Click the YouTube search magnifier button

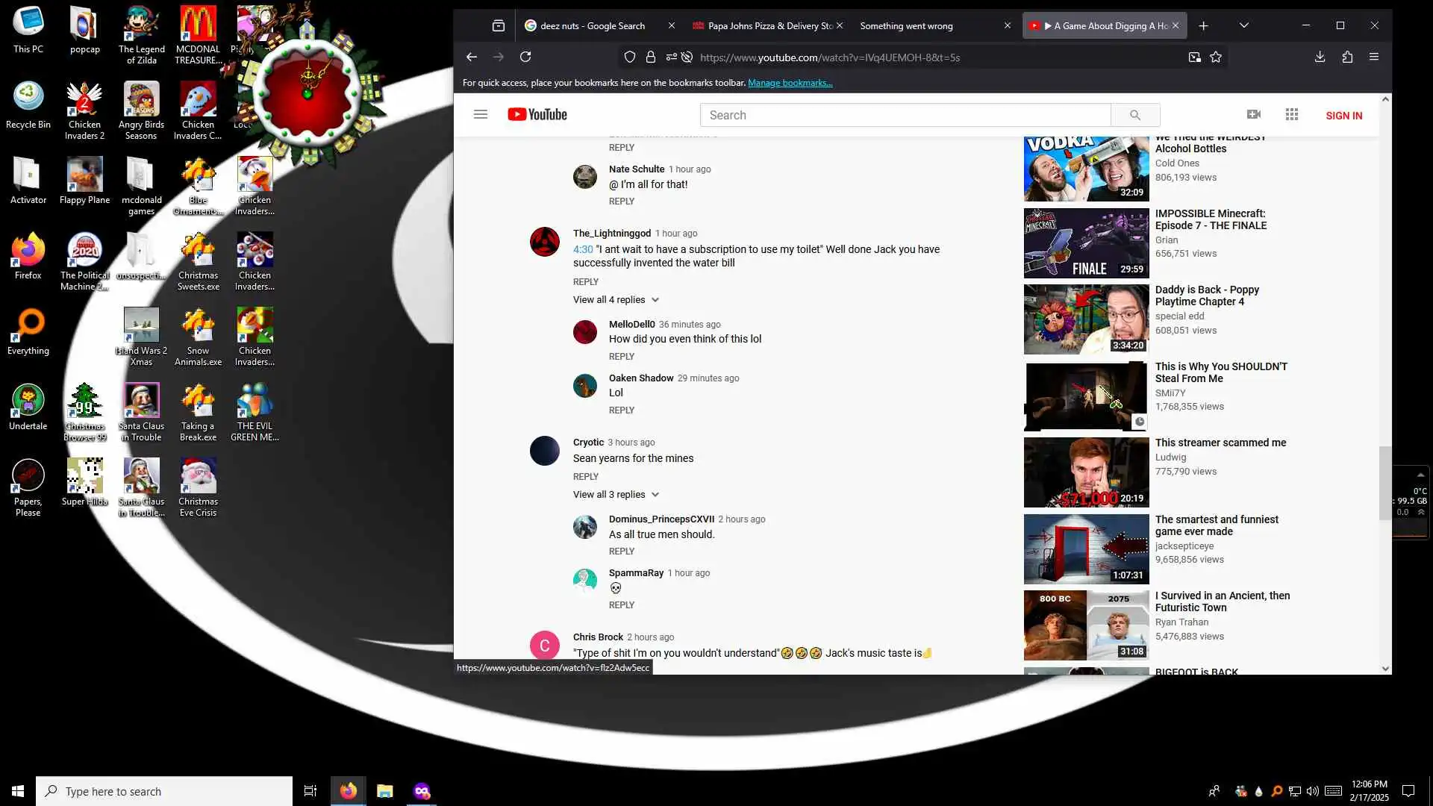[x=1134, y=115]
